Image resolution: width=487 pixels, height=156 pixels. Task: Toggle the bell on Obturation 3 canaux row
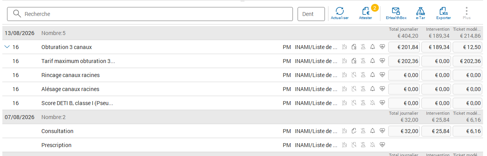(x=373, y=47)
